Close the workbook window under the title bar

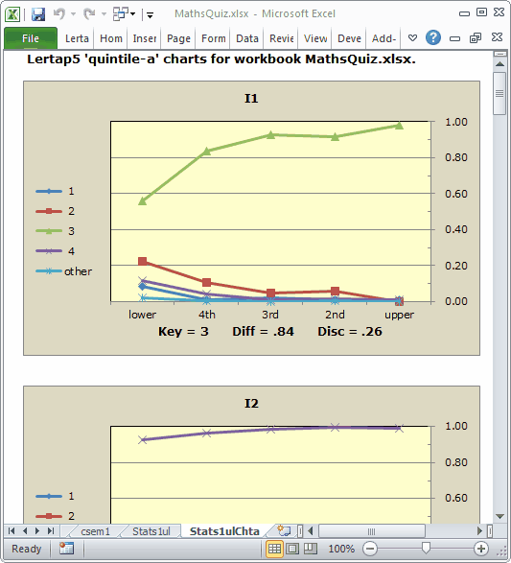pos(497,37)
